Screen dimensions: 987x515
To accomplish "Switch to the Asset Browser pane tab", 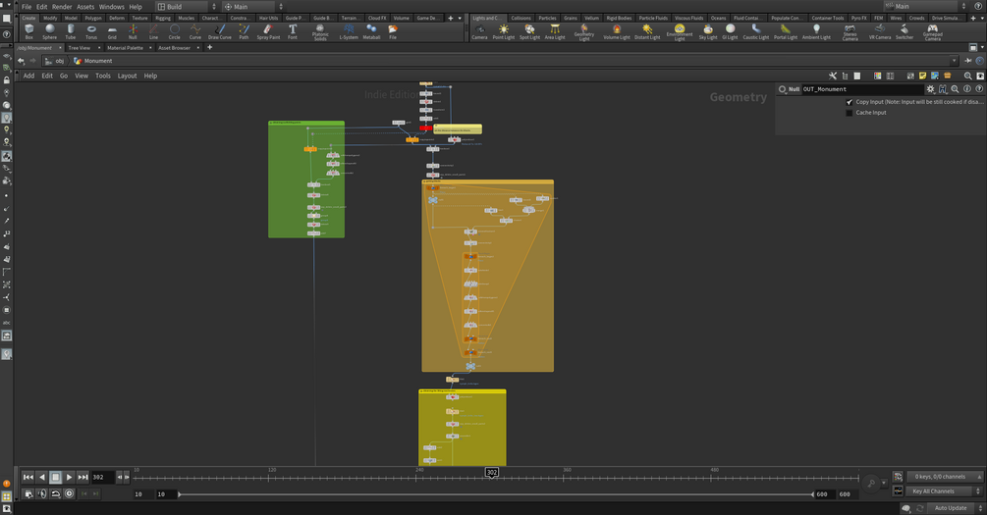I will [x=175, y=48].
